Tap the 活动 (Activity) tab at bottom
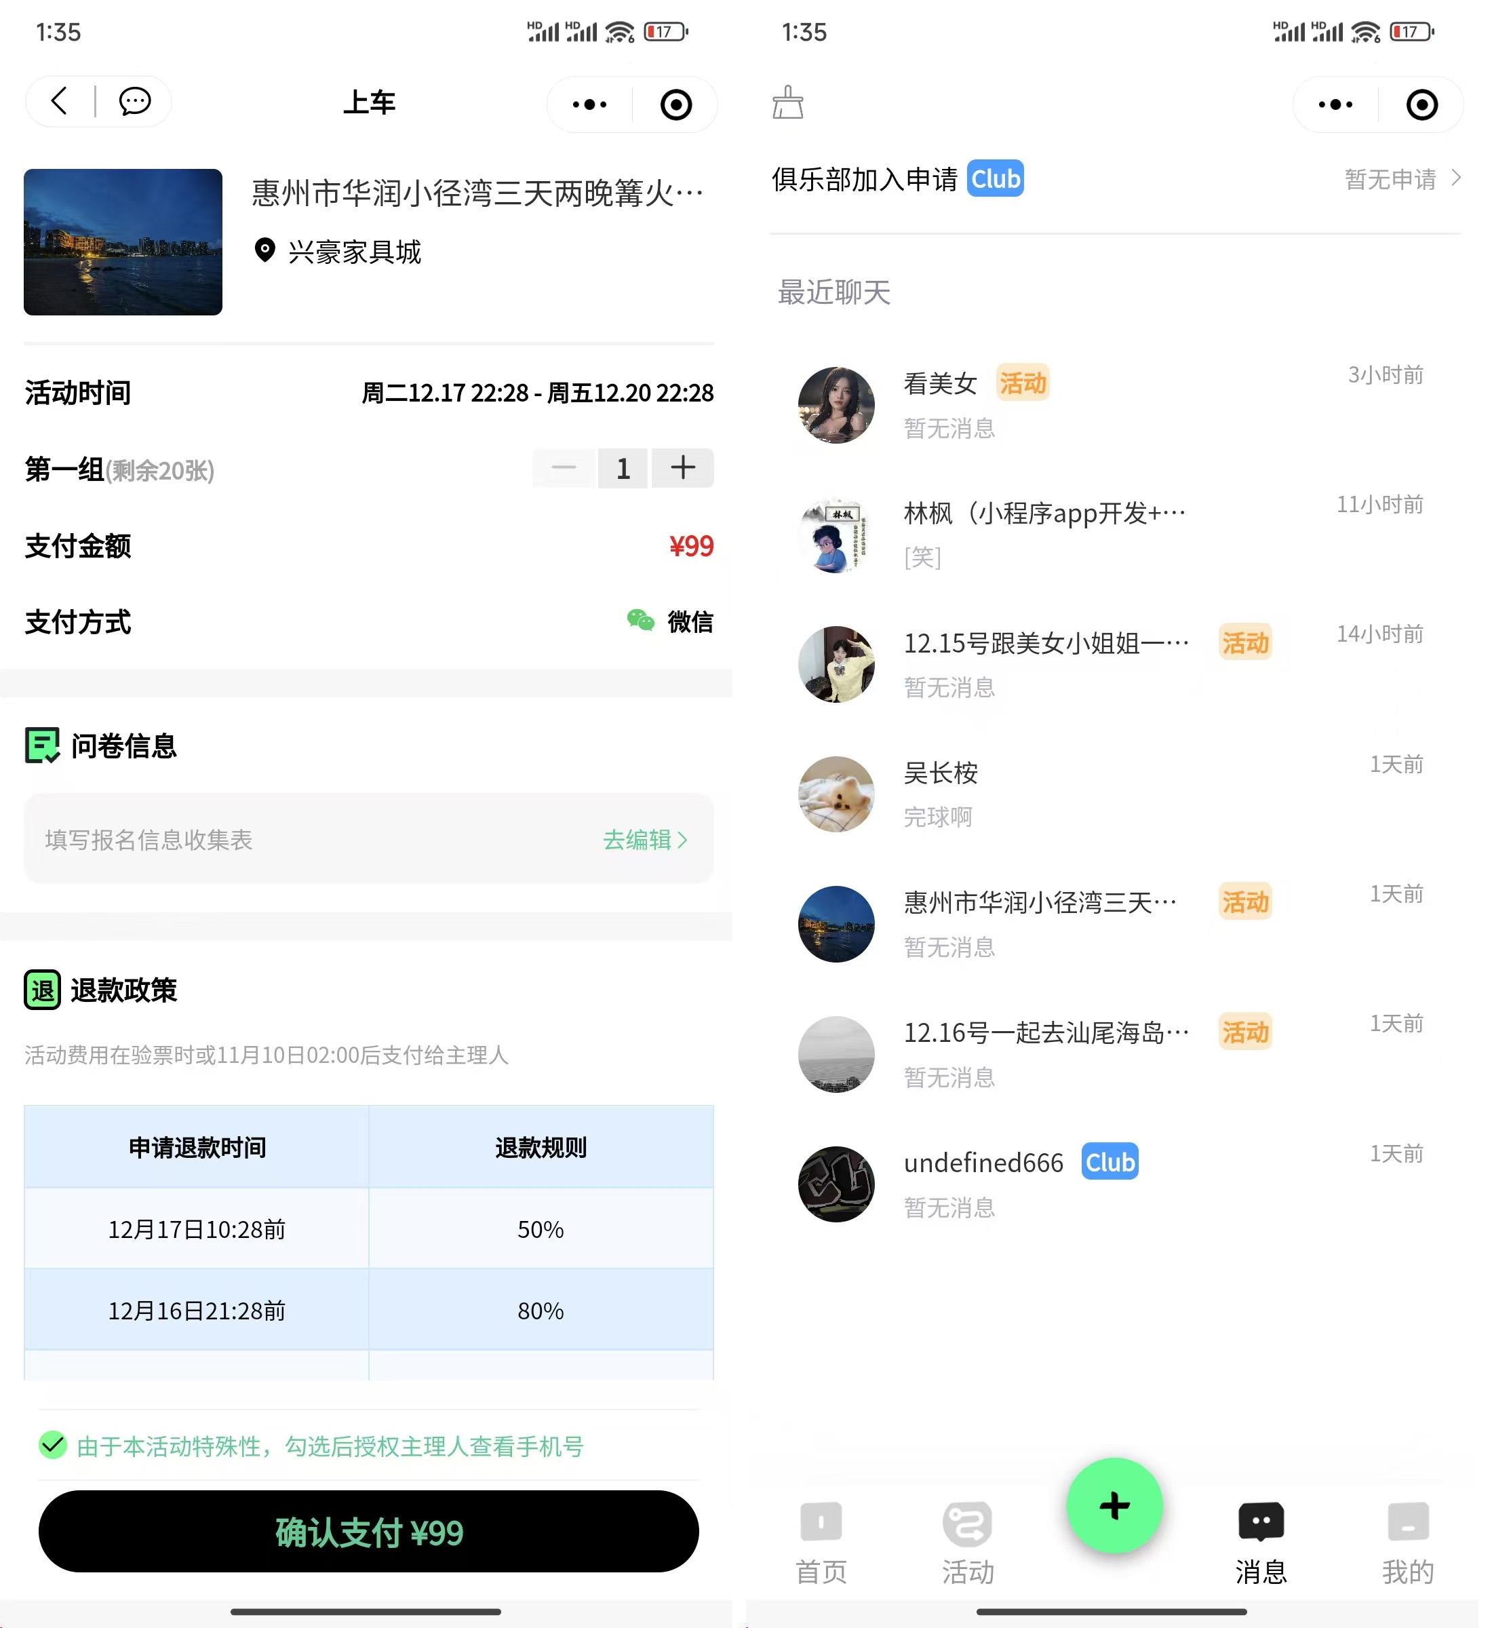The width and height of the screenshot is (1492, 1628). pos(966,1546)
